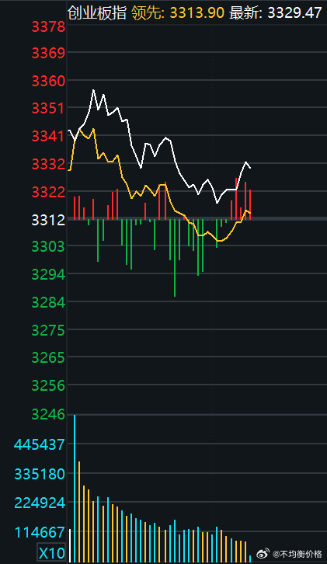Click the white 3312 baseline label

point(49,220)
